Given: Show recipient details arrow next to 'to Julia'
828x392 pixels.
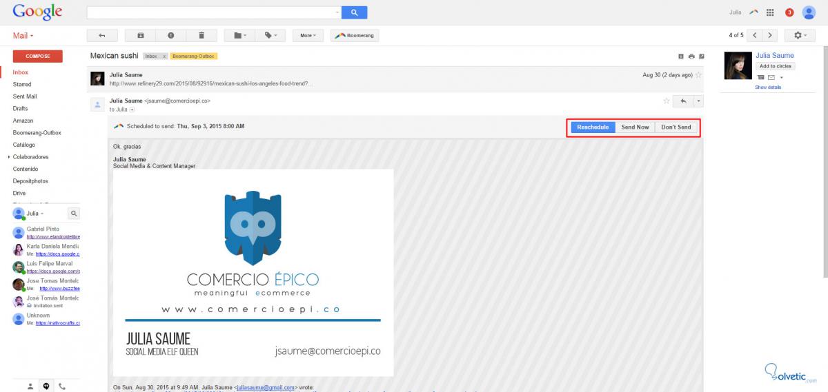Looking at the screenshot, I should pos(132,110).
